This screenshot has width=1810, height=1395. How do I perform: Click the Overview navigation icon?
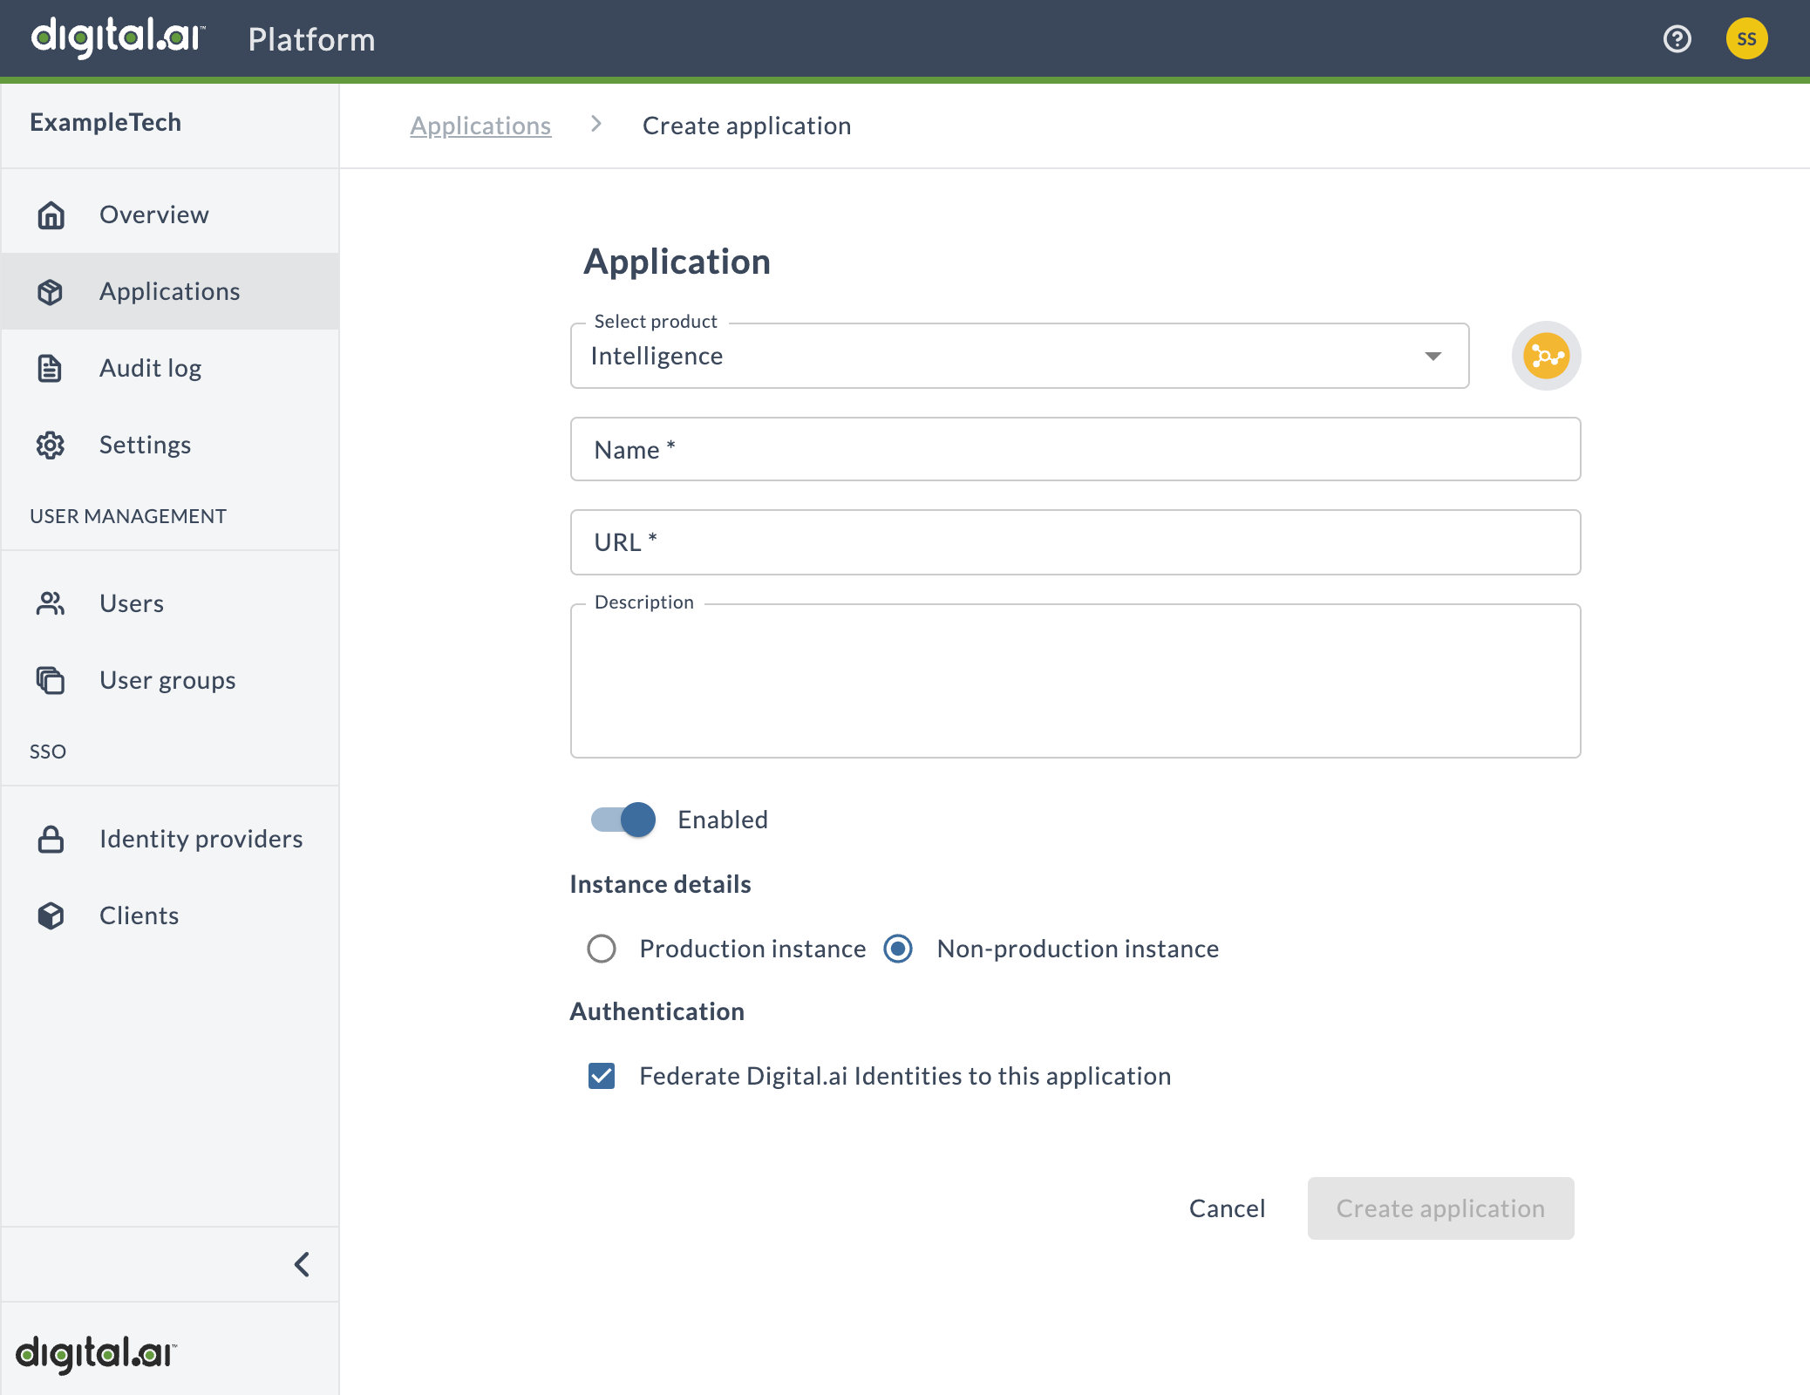[x=53, y=214]
